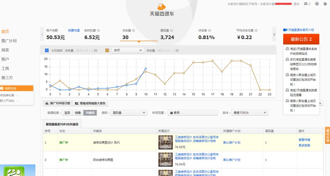
Task: Click the Tmall Zhitongche logo icon
Action: [x=162, y=7]
